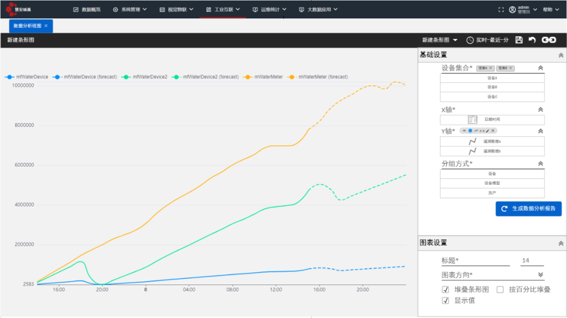Click the save floppy disk icon
Image resolution: width=567 pixels, height=318 pixels.
tap(519, 40)
